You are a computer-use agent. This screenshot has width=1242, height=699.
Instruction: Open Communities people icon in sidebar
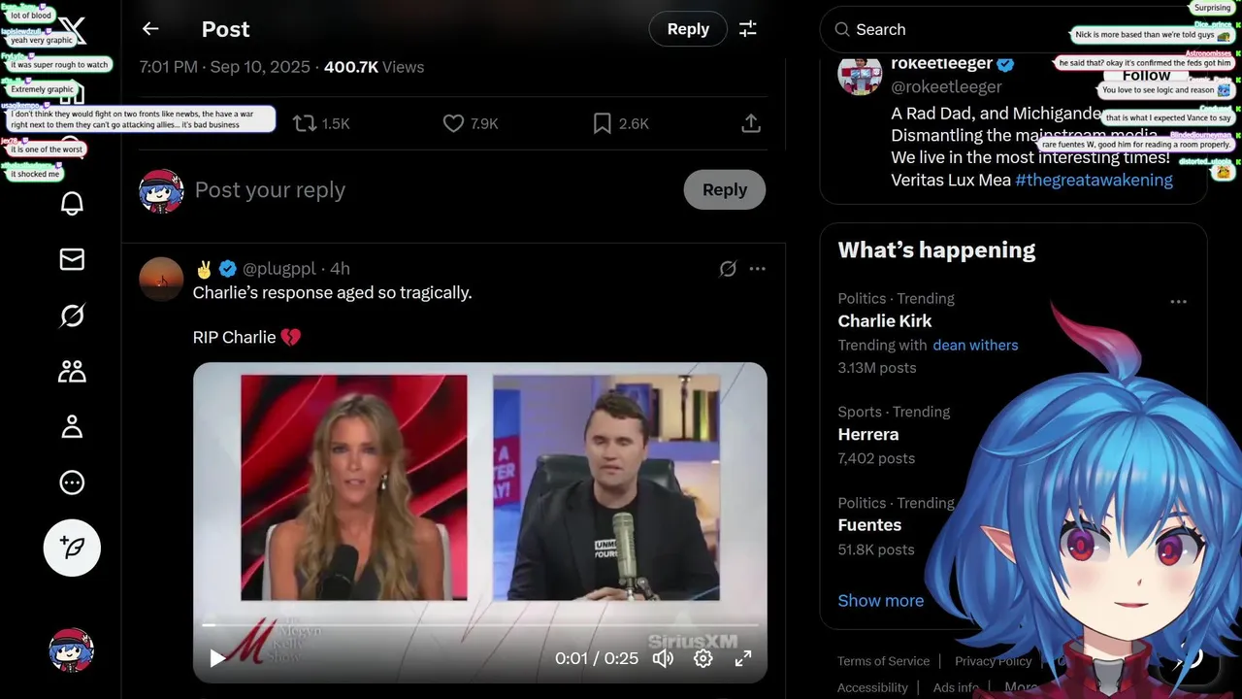(x=72, y=371)
